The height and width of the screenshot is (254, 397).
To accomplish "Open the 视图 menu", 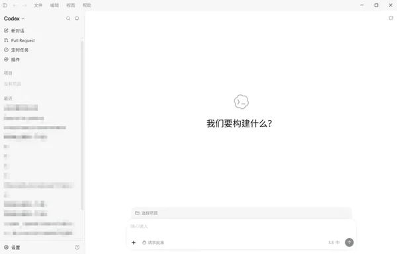I will [71, 5].
